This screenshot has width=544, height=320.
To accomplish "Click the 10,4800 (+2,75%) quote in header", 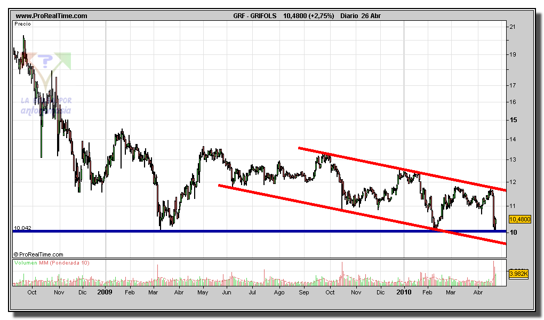I will (308, 16).
